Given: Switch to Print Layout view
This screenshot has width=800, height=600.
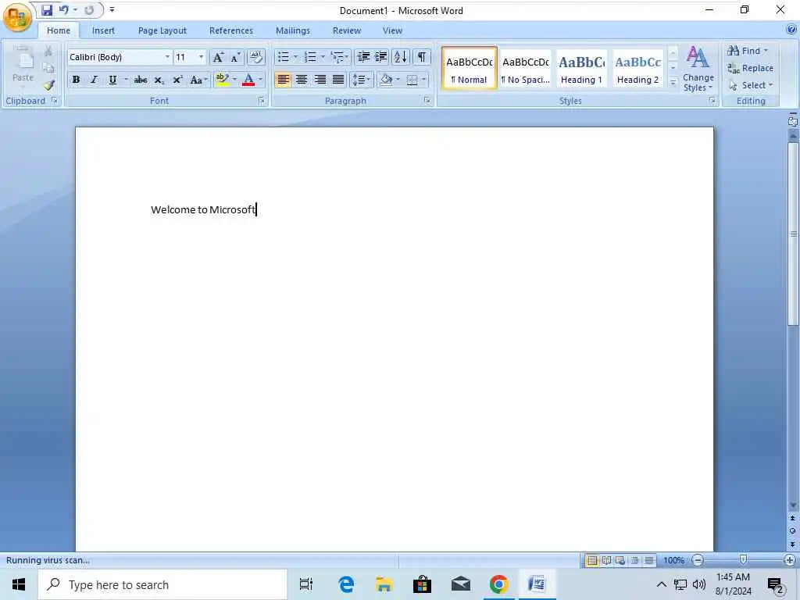Looking at the screenshot, I should point(592,560).
